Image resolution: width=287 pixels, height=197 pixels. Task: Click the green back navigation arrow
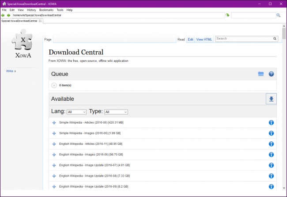pos(3,15)
